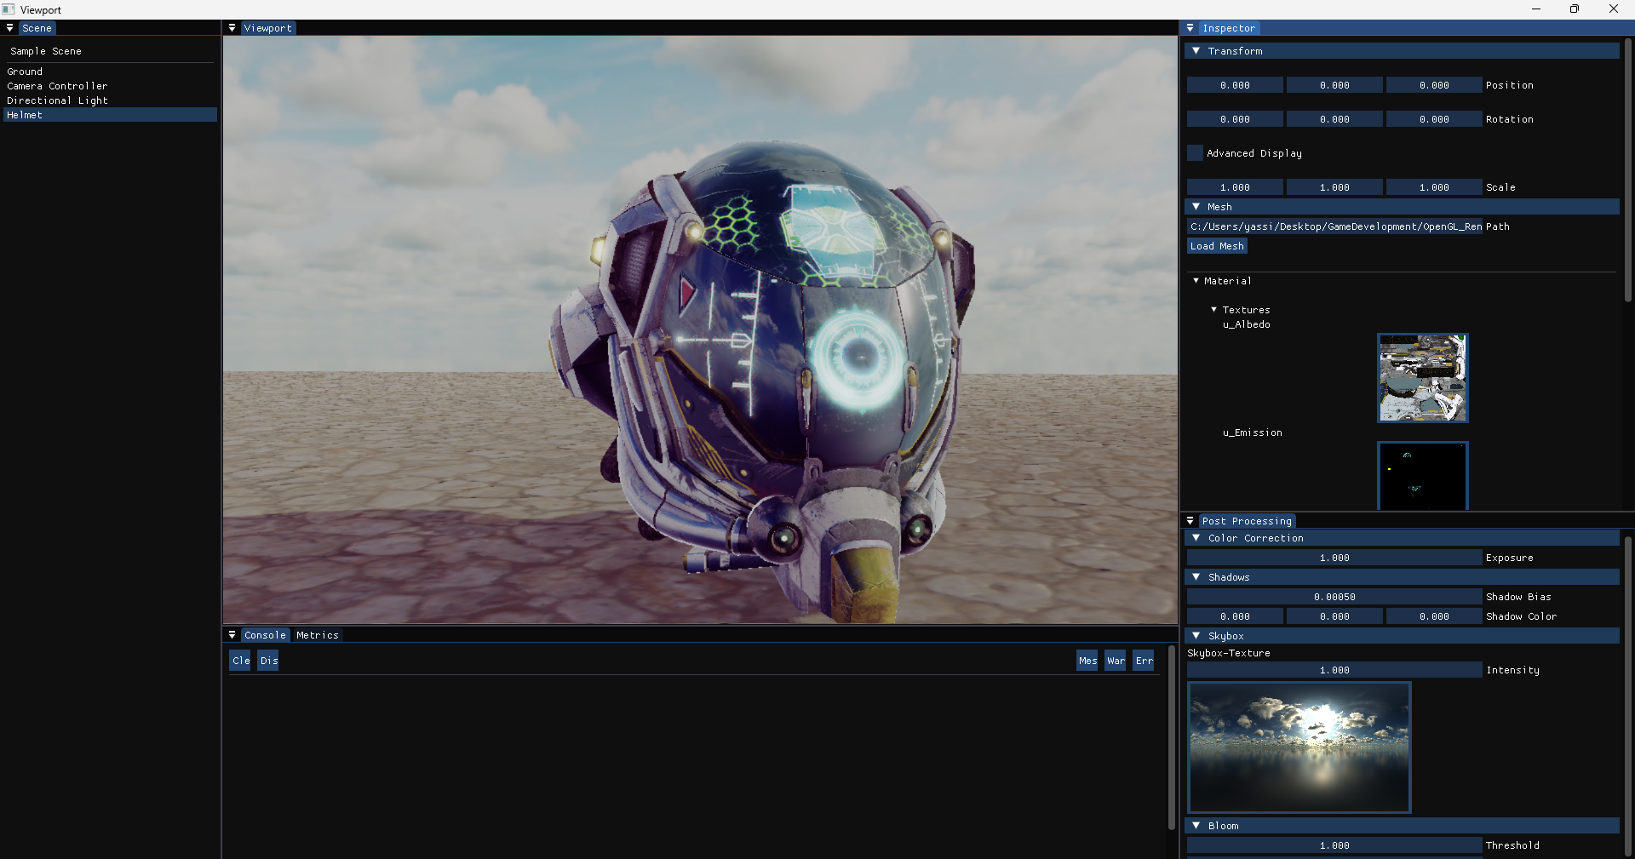Click the mesh Path text field
Screen dimensions: 1635x859
coord(1334,226)
